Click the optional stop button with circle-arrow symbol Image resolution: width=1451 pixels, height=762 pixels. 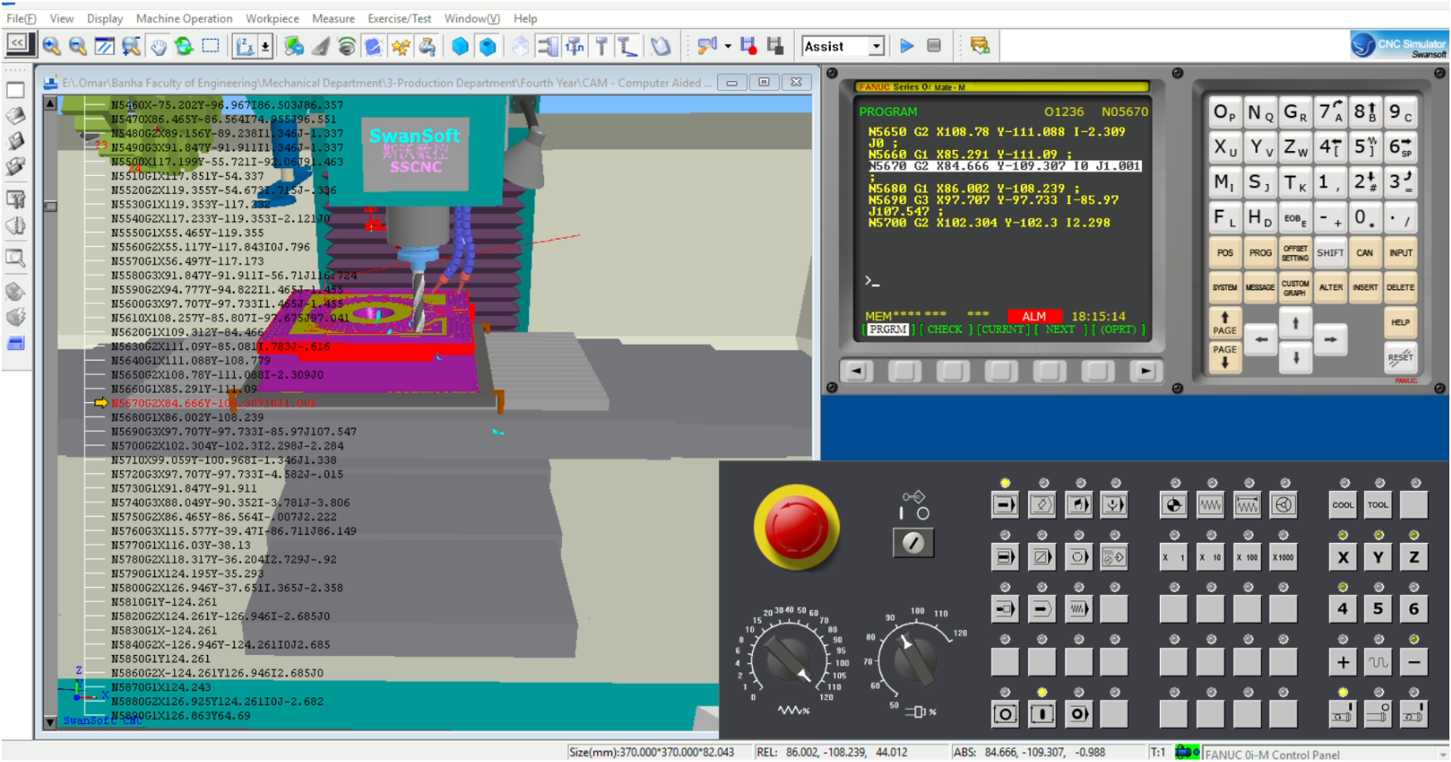click(x=1079, y=557)
